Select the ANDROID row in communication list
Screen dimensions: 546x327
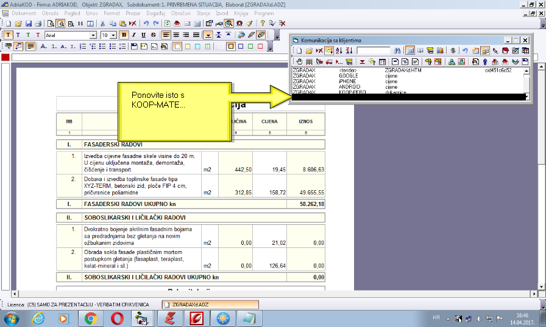click(x=408, y=87)
